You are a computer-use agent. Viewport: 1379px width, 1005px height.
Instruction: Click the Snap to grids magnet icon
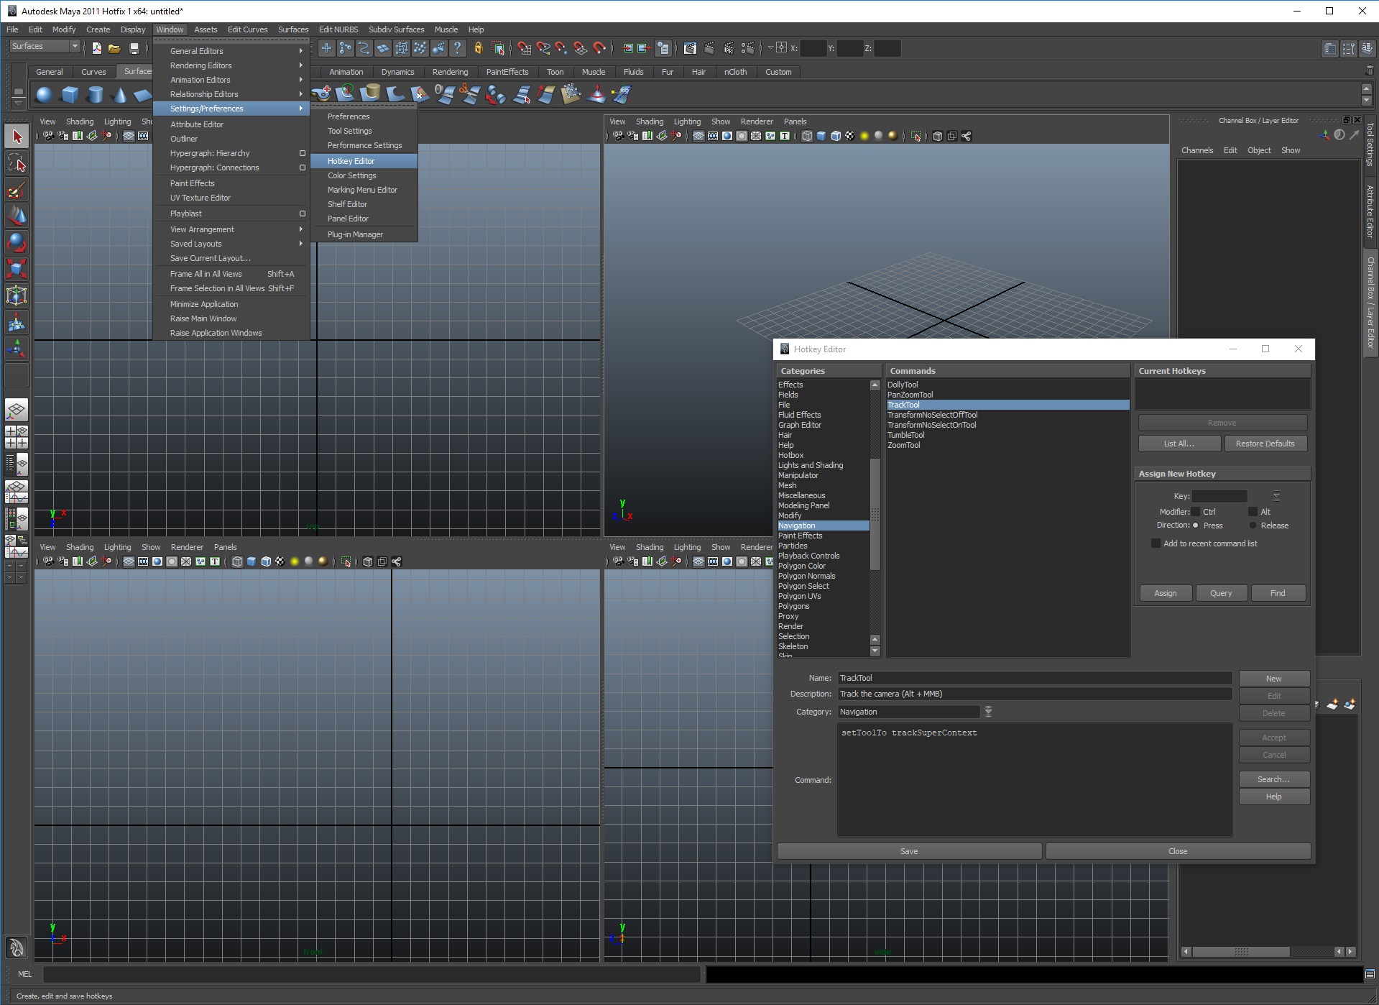pyautogui.click(x=524, y=48)
